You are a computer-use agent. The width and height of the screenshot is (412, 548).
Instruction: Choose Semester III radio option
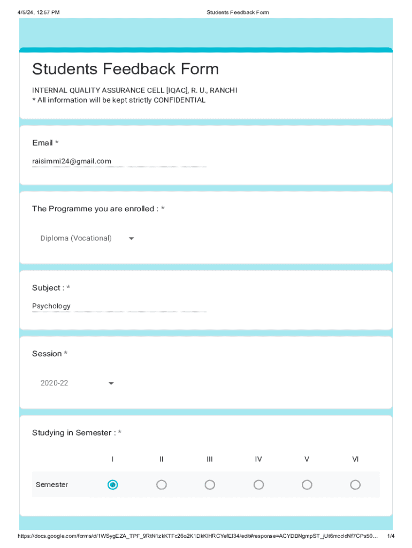click(x=210, y=485)
